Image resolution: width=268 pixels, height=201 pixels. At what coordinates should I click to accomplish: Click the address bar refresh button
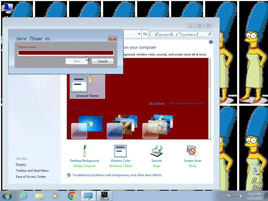pyautogui.click(x=145, y=34)
